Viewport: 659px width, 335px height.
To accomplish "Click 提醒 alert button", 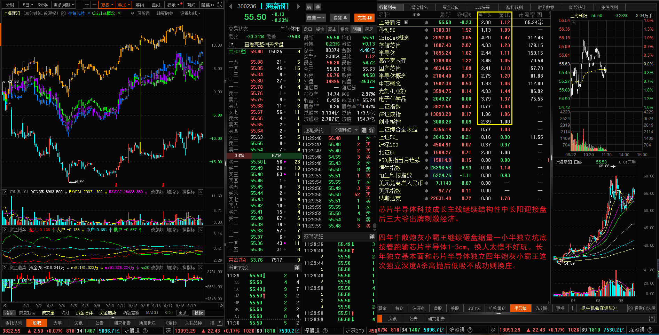I will coord(340,18).
